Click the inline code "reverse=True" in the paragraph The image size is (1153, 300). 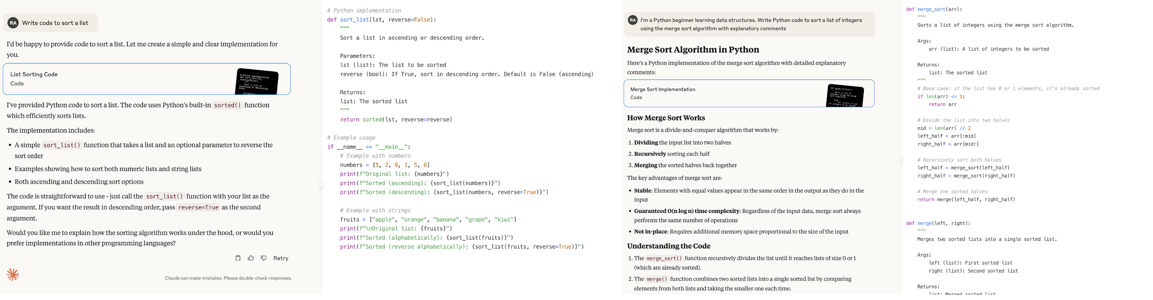coord(199,208)
